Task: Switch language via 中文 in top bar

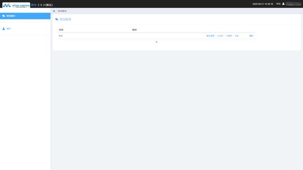Action: pos(278,4)
